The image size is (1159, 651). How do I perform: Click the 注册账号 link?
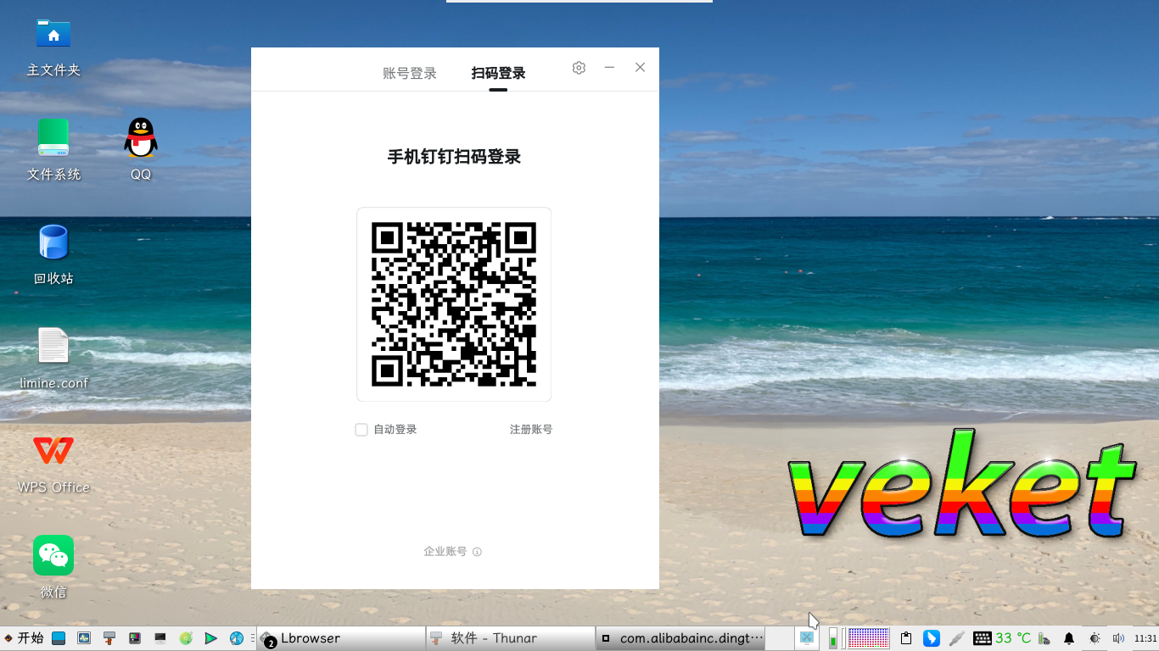[x=531, y=430]
